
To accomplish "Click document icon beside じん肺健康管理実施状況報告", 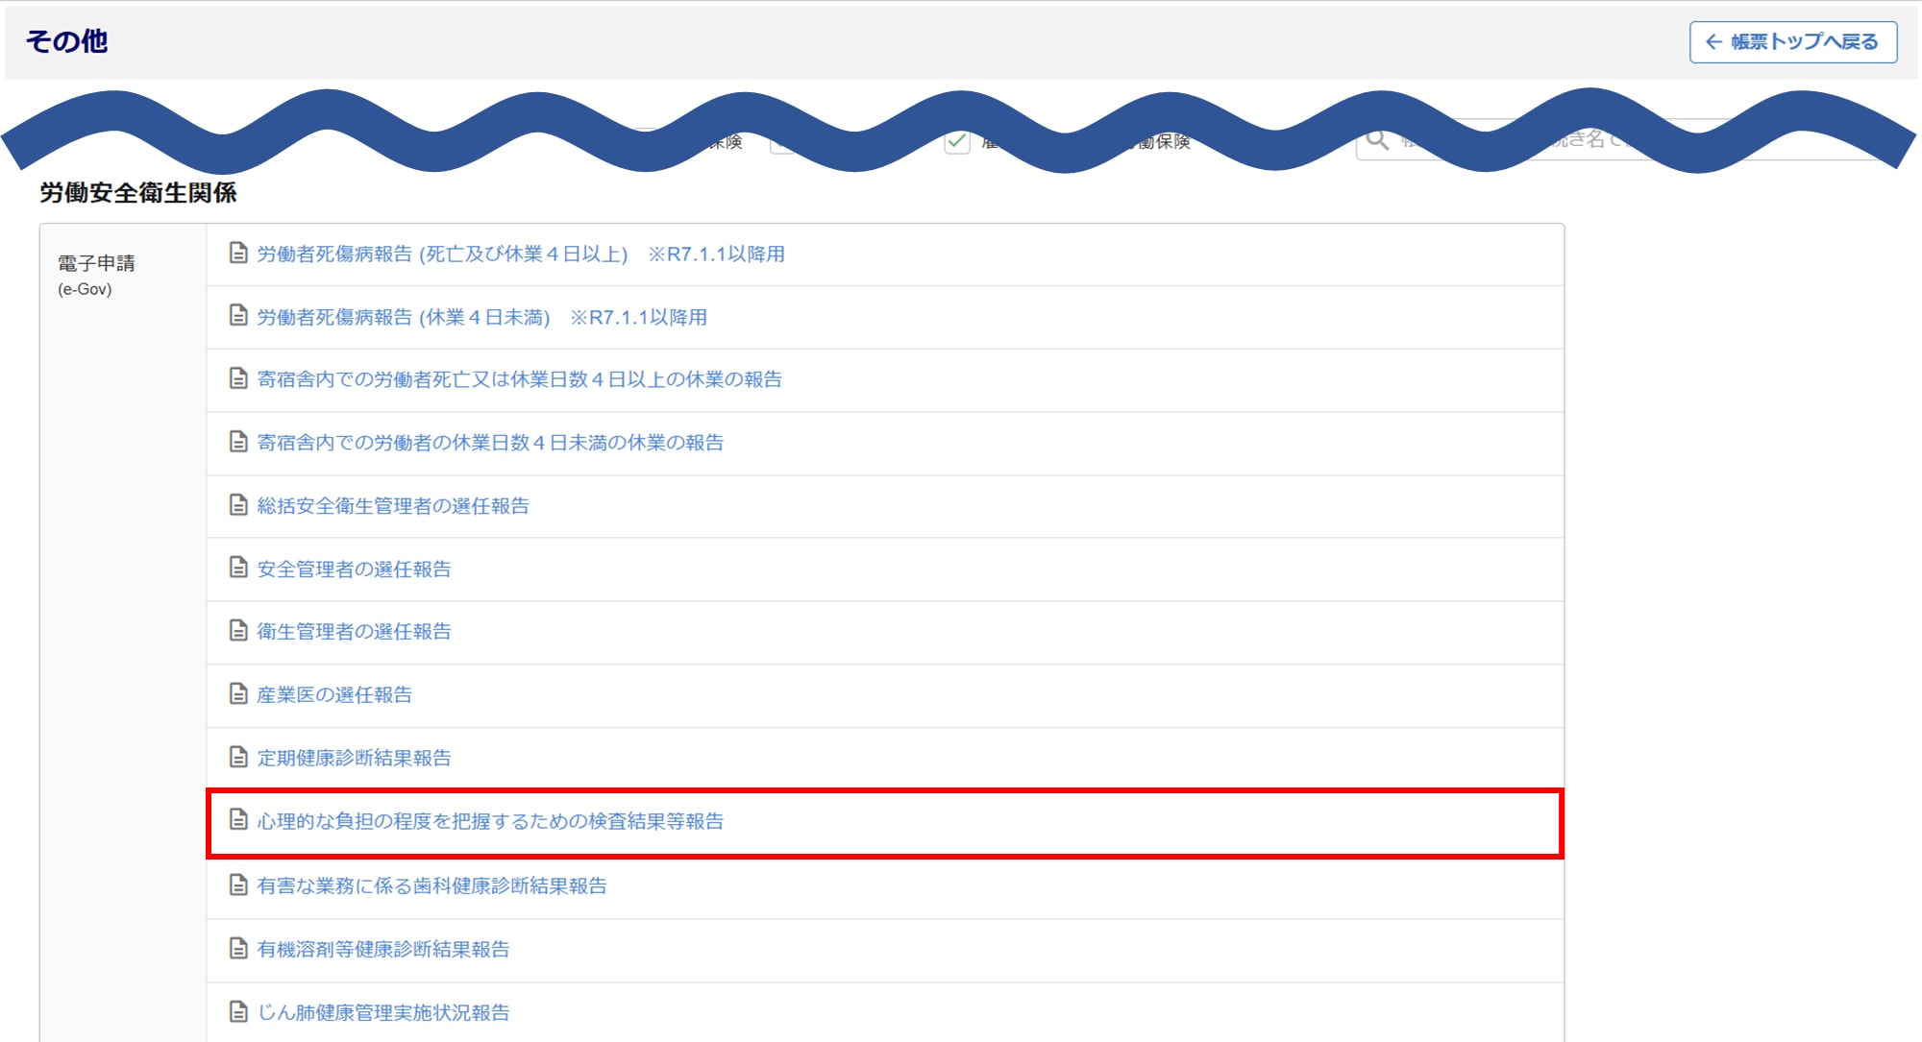I will click(x=238, y=1011).
